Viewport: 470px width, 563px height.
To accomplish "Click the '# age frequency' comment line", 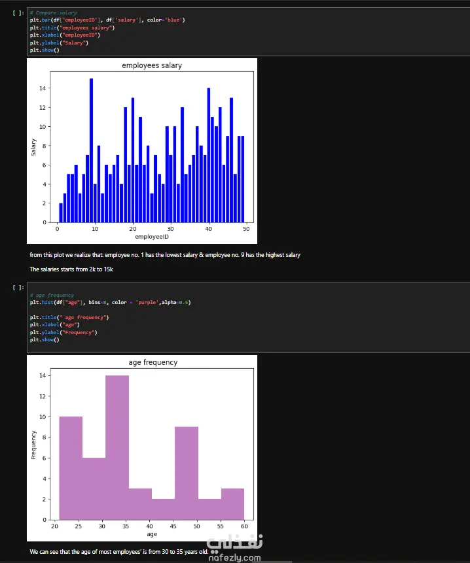I will click(x=52, y=295).
